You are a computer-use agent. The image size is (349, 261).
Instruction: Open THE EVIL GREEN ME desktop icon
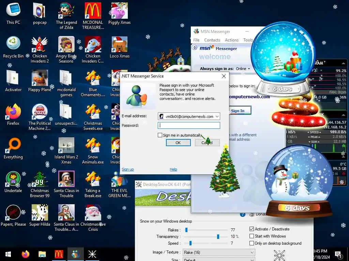[x=120, y=184]
